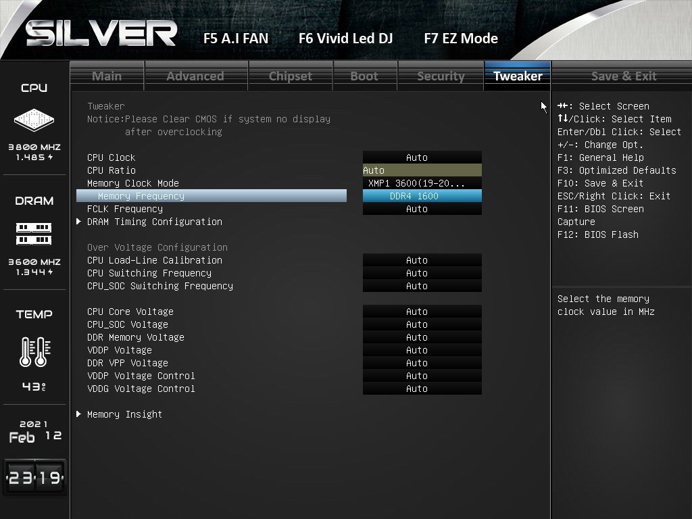Open Memory Insight entry
The height and width of the screenshot is (519, 692).
(124, 414)
